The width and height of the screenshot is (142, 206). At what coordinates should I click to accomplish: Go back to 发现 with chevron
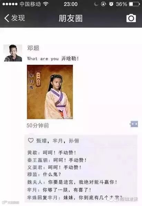(15, 18)
